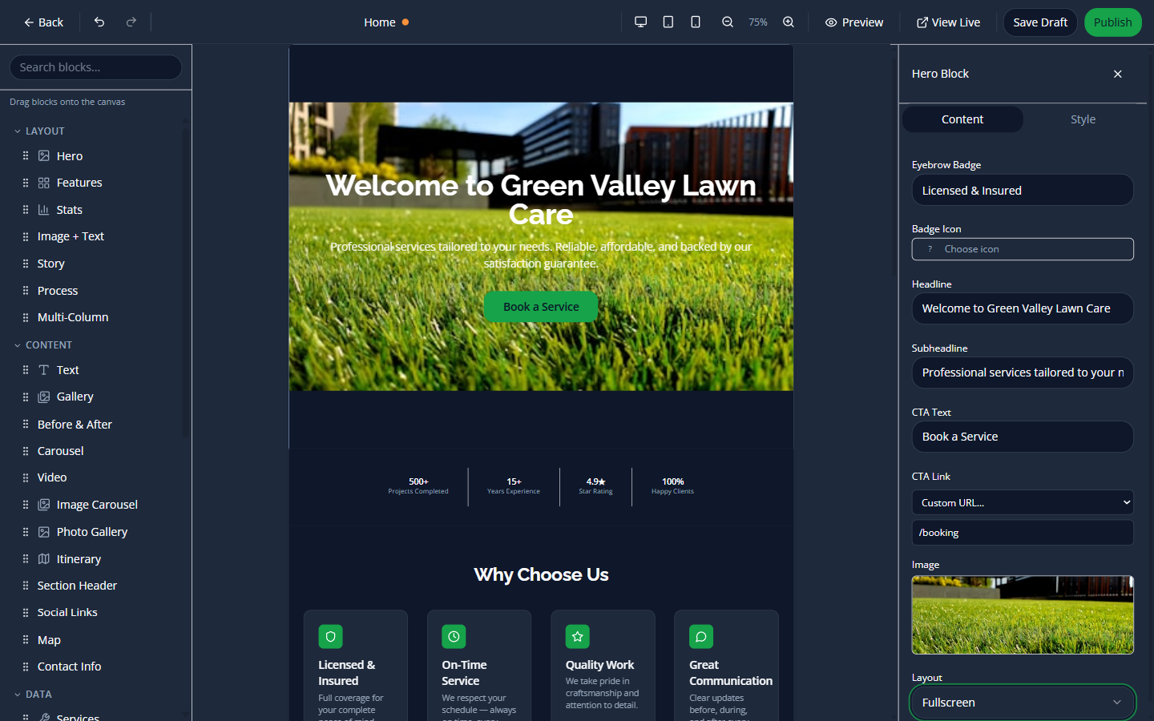Select the Video block icon
Image resolution: width=1154 pixels, height=721 pixels.
pyautogui.click(x=52, y=477)
